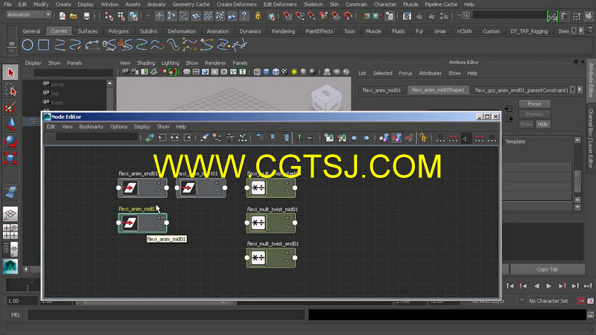Toggle Node Editor full view mode icon
The width and height of the screenshot is (596, 335).
(287, 138)
